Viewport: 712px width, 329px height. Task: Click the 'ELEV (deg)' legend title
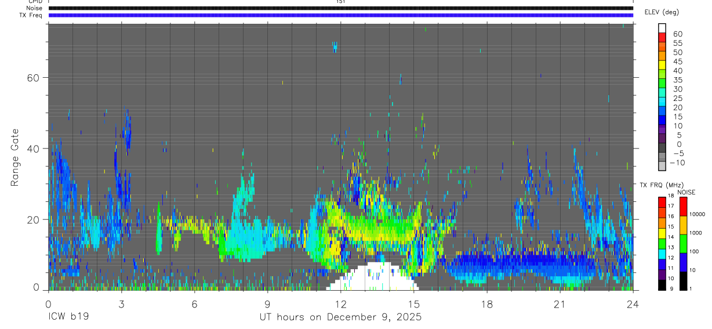(662, 12)
